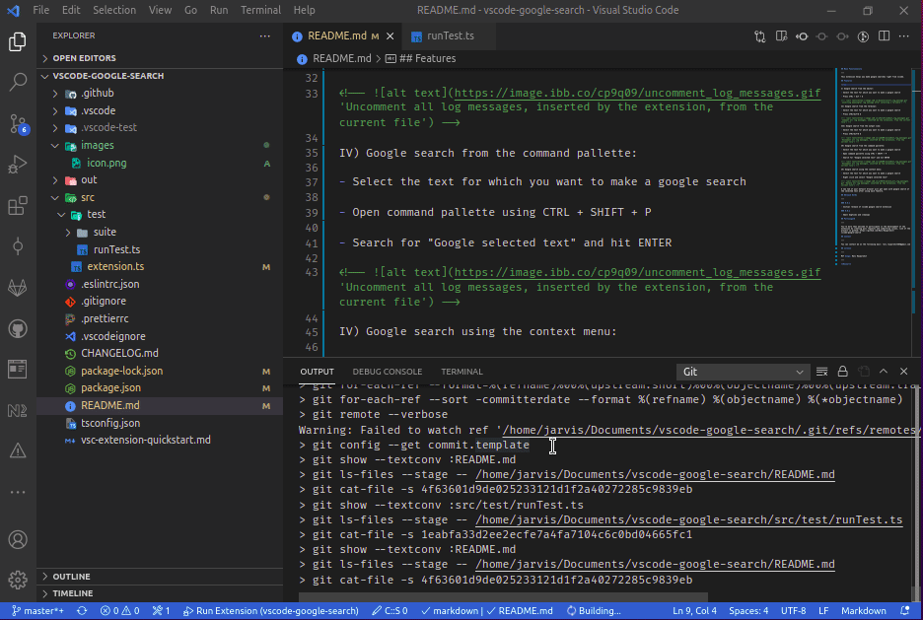Open notifications bell in status bar
Image resolution: width=923 pixels, height=620 pixels.
click(x=905, y=610)
